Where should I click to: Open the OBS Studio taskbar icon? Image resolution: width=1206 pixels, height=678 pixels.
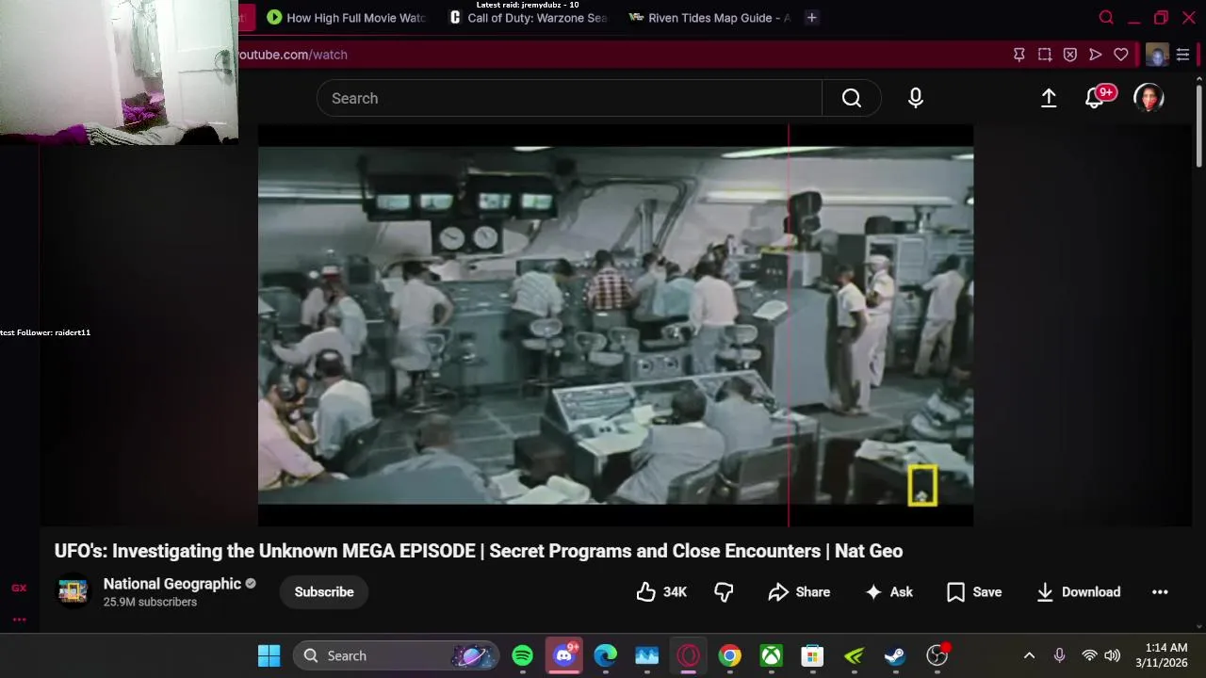pos(937,655)
